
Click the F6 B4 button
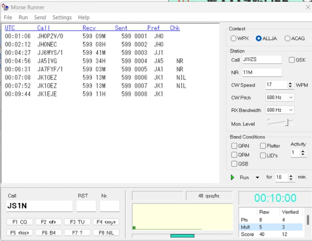[x=48, y=232]
